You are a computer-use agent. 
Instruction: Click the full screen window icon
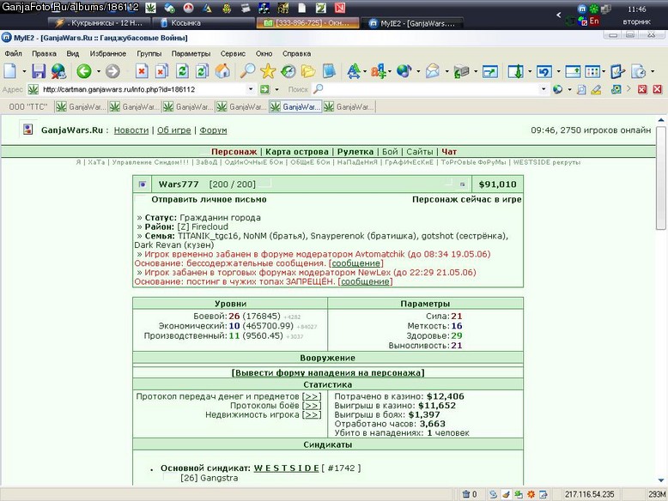(x=490, y=71)
